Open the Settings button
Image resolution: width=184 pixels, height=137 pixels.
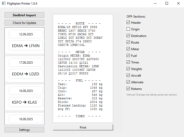(x=24, y=130)
